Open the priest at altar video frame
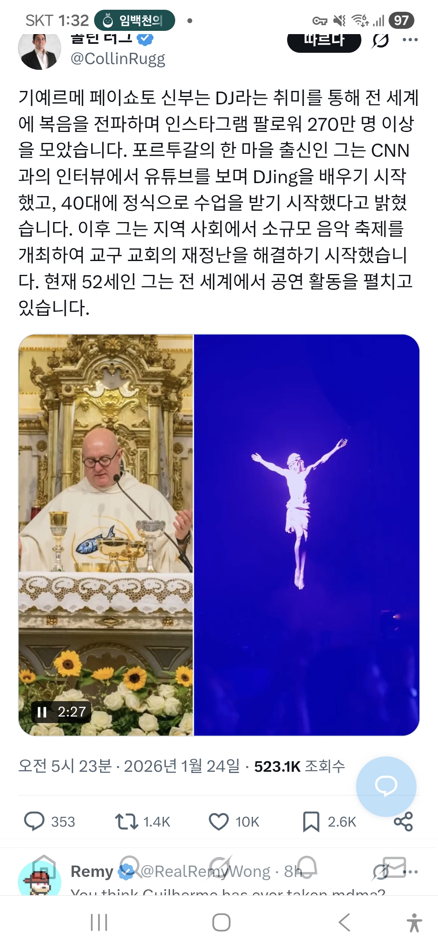The image size is (438, 950). (106, 535)
